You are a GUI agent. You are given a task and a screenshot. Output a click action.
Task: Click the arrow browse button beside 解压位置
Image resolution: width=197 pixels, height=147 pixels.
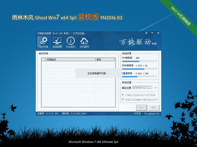[155, 88]
